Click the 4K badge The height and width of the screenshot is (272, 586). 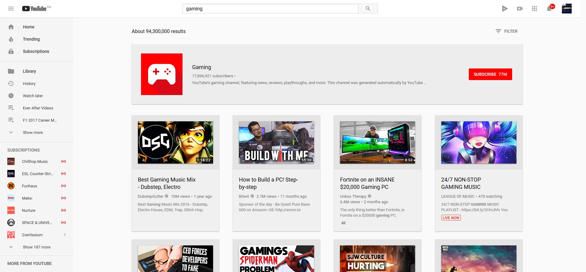point(343,223)
